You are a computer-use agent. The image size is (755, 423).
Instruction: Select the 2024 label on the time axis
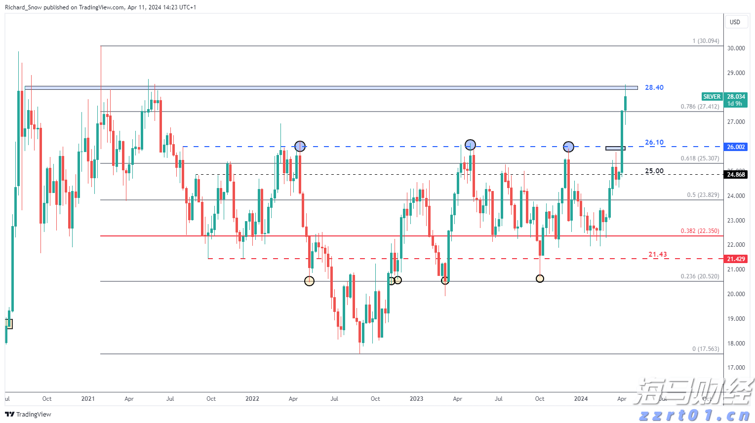pyautogui.click(x=580, y=399)
